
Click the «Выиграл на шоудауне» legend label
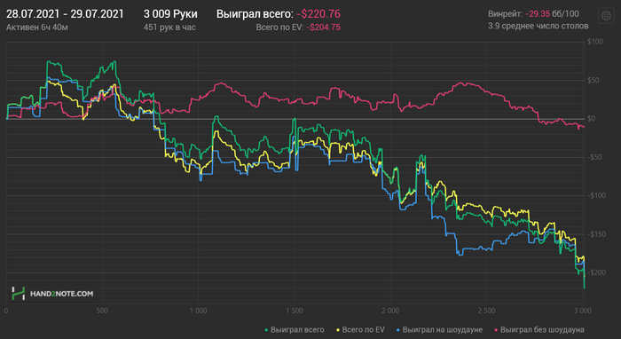pyautogui.click(x=443, y=329)
